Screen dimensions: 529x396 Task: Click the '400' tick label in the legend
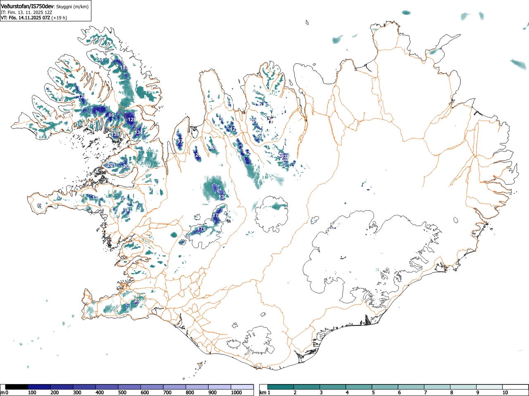click(100, 393)
